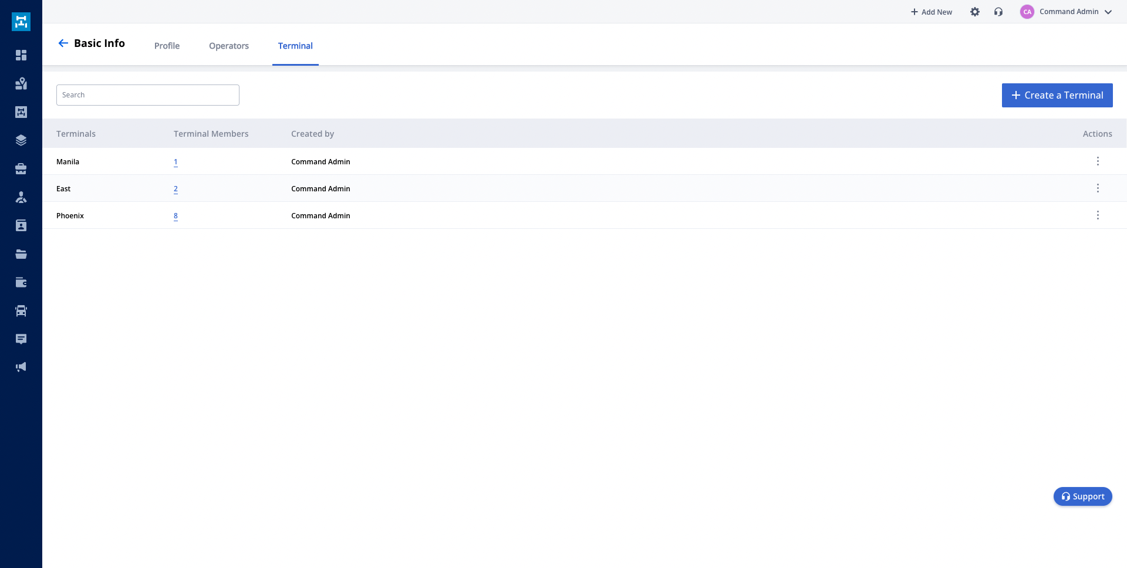Open the Support chat button
The height and width of the screenshot is (568, 1127).
tap(1083, 496)
